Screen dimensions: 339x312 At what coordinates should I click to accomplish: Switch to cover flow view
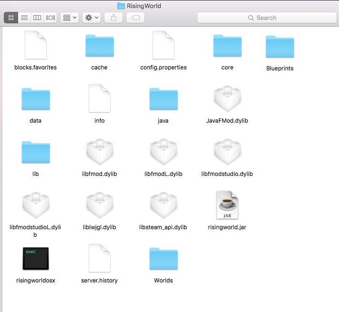tap(51, 18)
